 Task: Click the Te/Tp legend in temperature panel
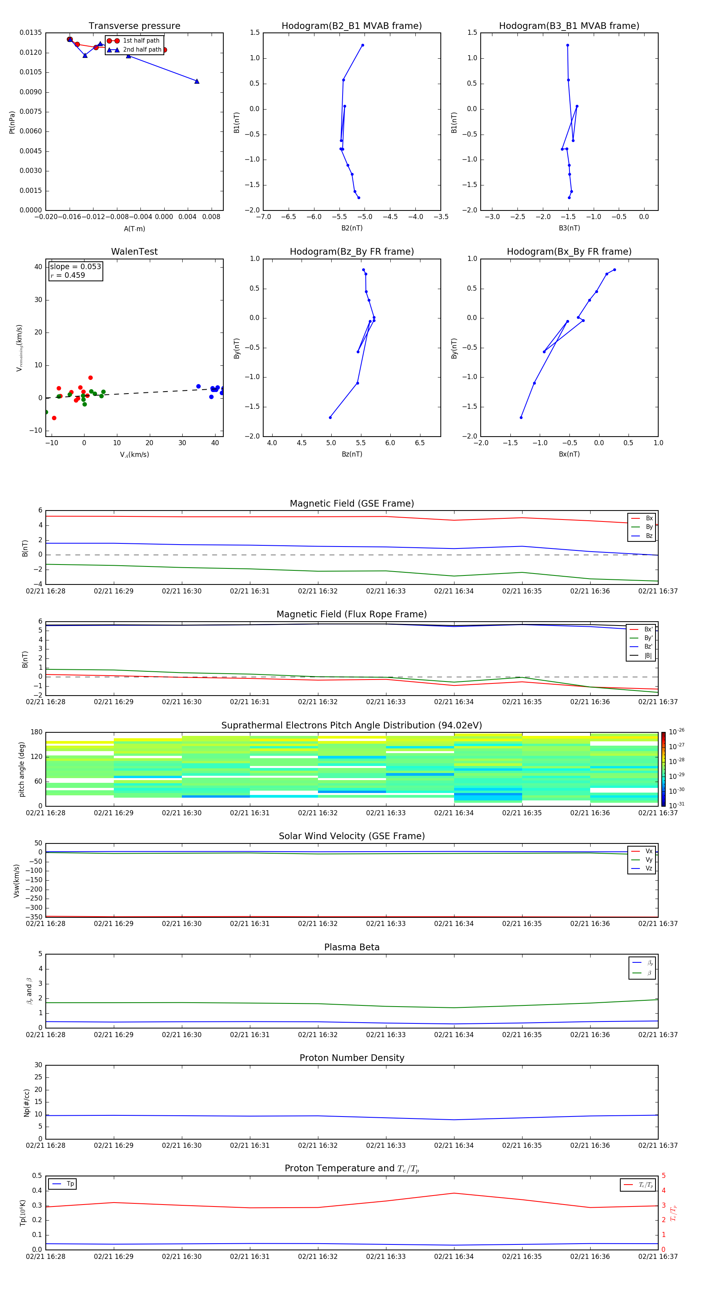[638, 1185]
